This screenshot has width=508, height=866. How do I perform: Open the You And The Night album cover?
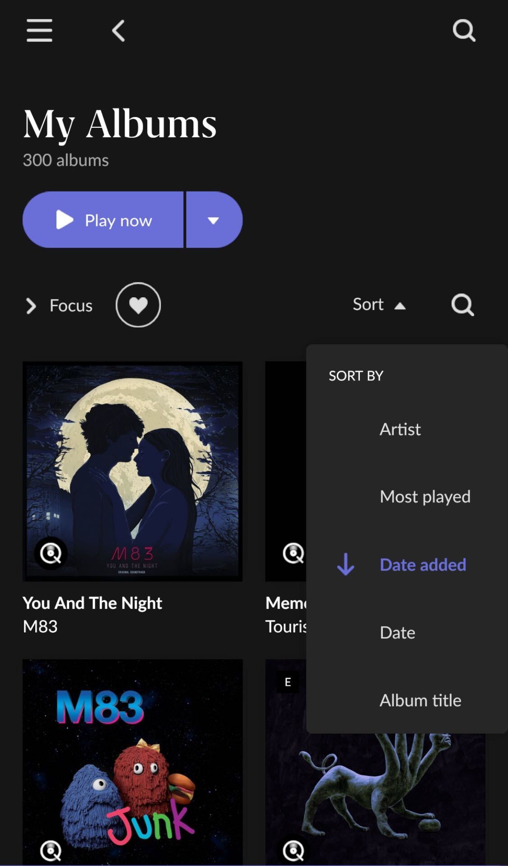133,471
